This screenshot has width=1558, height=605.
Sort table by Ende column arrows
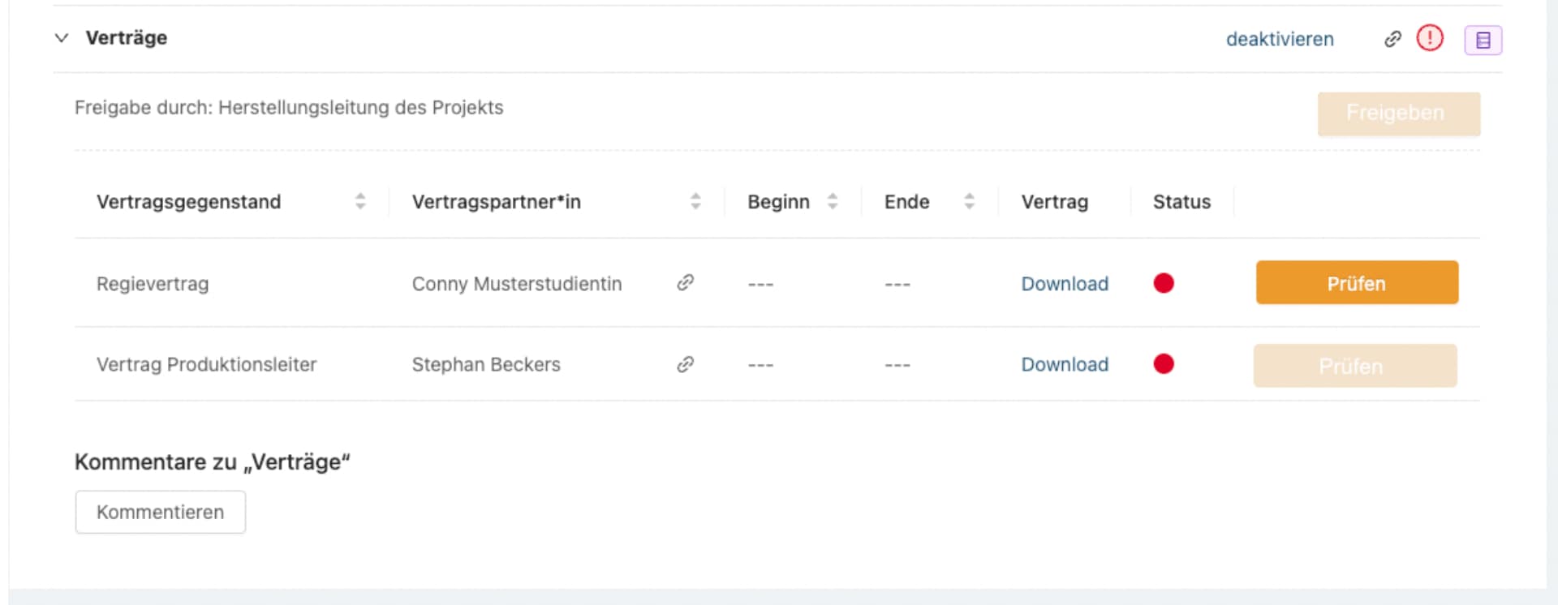[x=969, y=202]
